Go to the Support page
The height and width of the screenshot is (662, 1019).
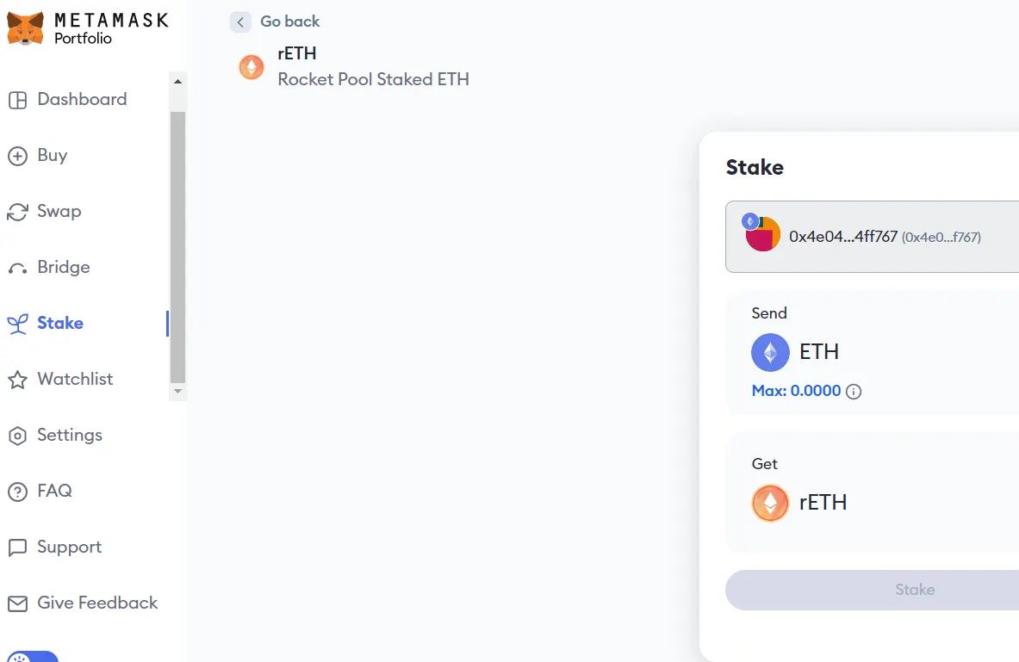coord(69,547)
